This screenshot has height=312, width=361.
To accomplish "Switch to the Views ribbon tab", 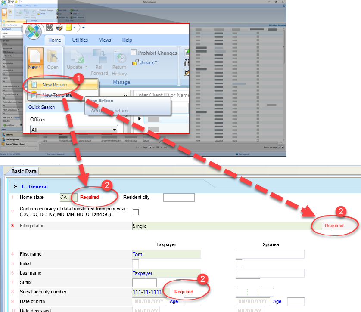I will point(105,40).
